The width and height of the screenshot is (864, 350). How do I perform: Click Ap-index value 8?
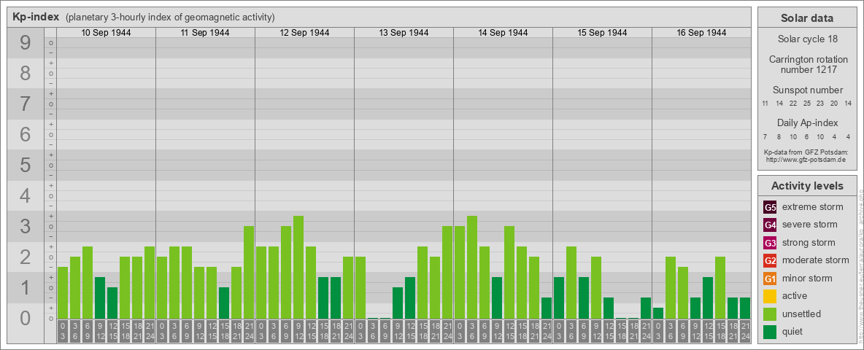pos(779,136)
